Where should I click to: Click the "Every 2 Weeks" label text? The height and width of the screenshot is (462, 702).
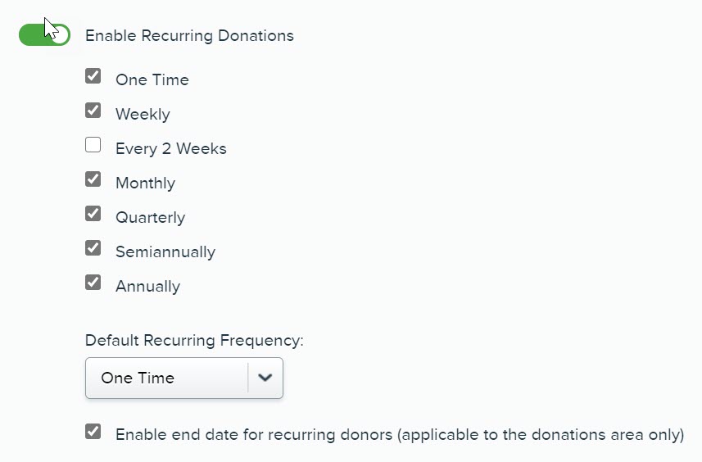(171, 149)
